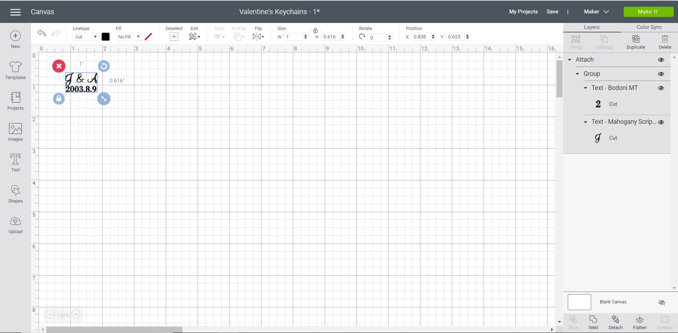678x333 pixels.
Task: Toggle the size aspect ratio lock
Action: tap(315, 31)
